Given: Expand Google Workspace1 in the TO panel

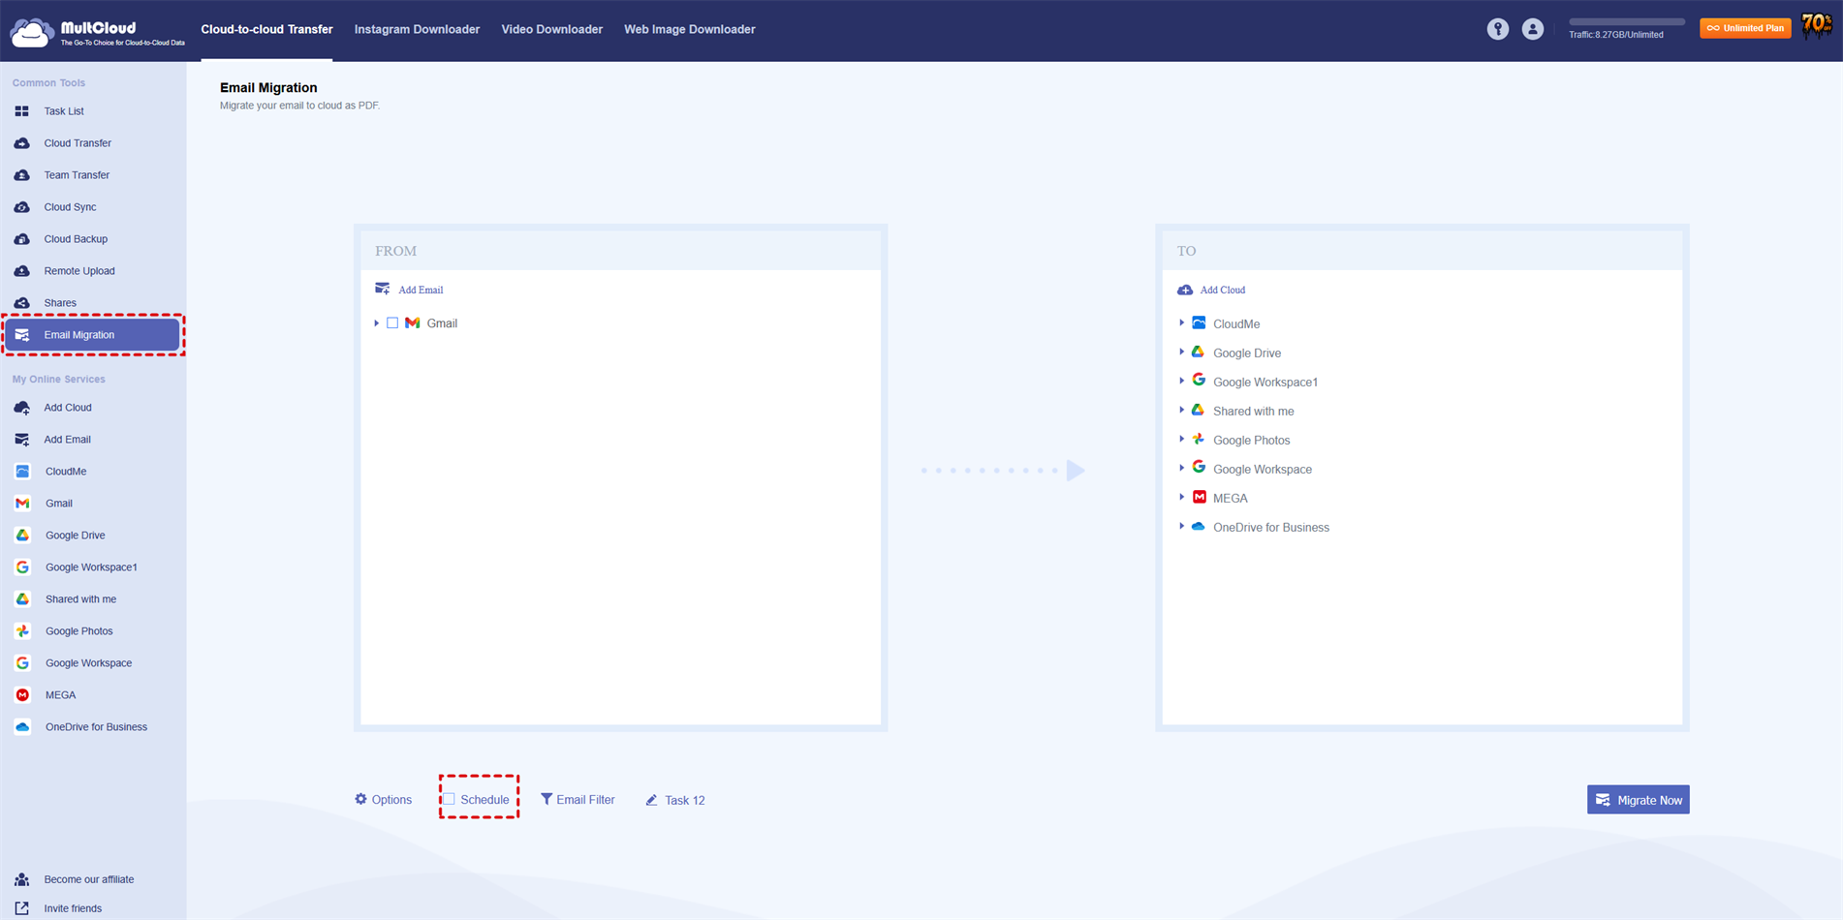Looking at the screenshot, I should coord(1181,381).
